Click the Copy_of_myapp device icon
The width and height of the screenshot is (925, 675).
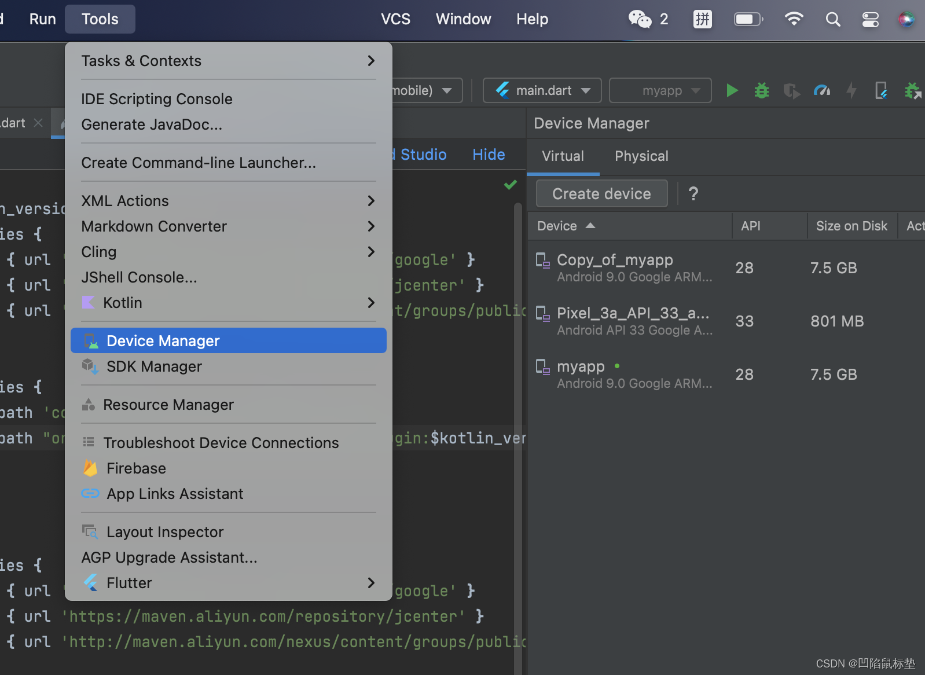click(x=542, y=261)
